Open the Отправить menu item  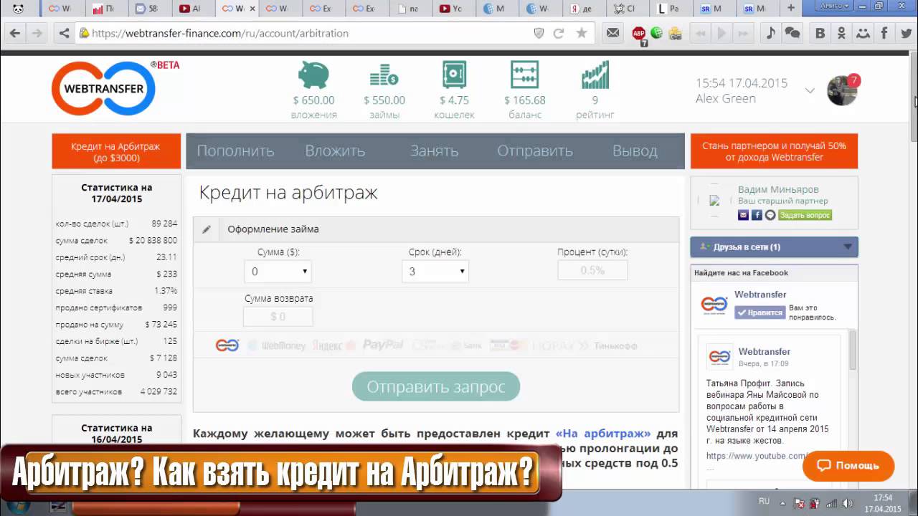[535, 151]
